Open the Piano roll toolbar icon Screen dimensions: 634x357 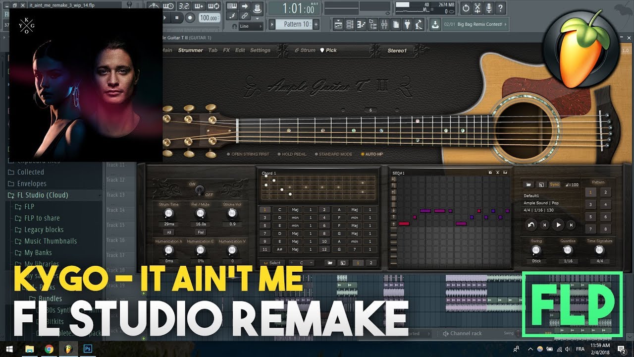tap(362, 24)
